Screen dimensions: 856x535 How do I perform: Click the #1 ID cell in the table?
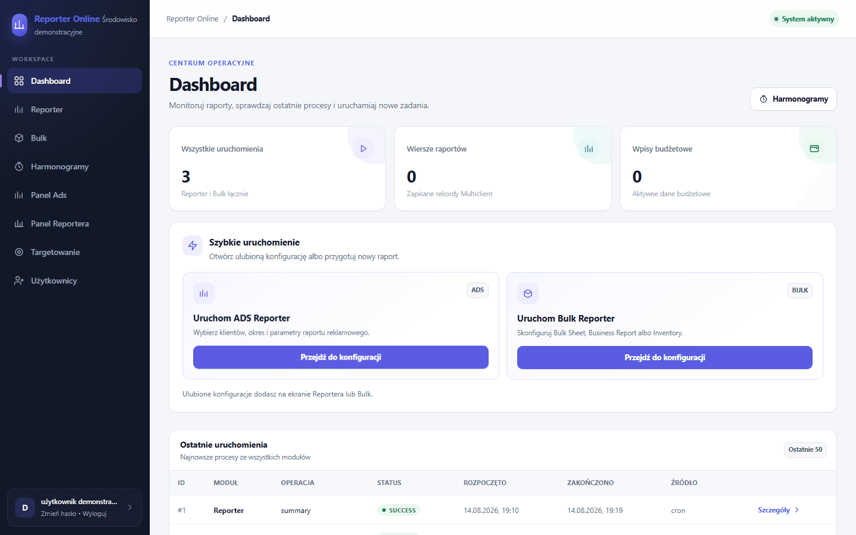182,511
